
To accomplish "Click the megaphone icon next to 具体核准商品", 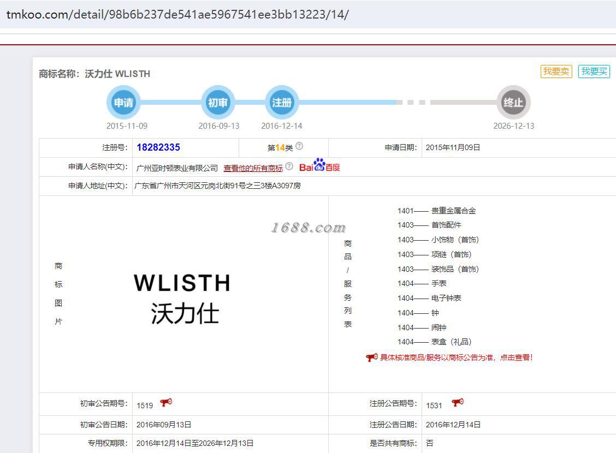I will 372,357.
